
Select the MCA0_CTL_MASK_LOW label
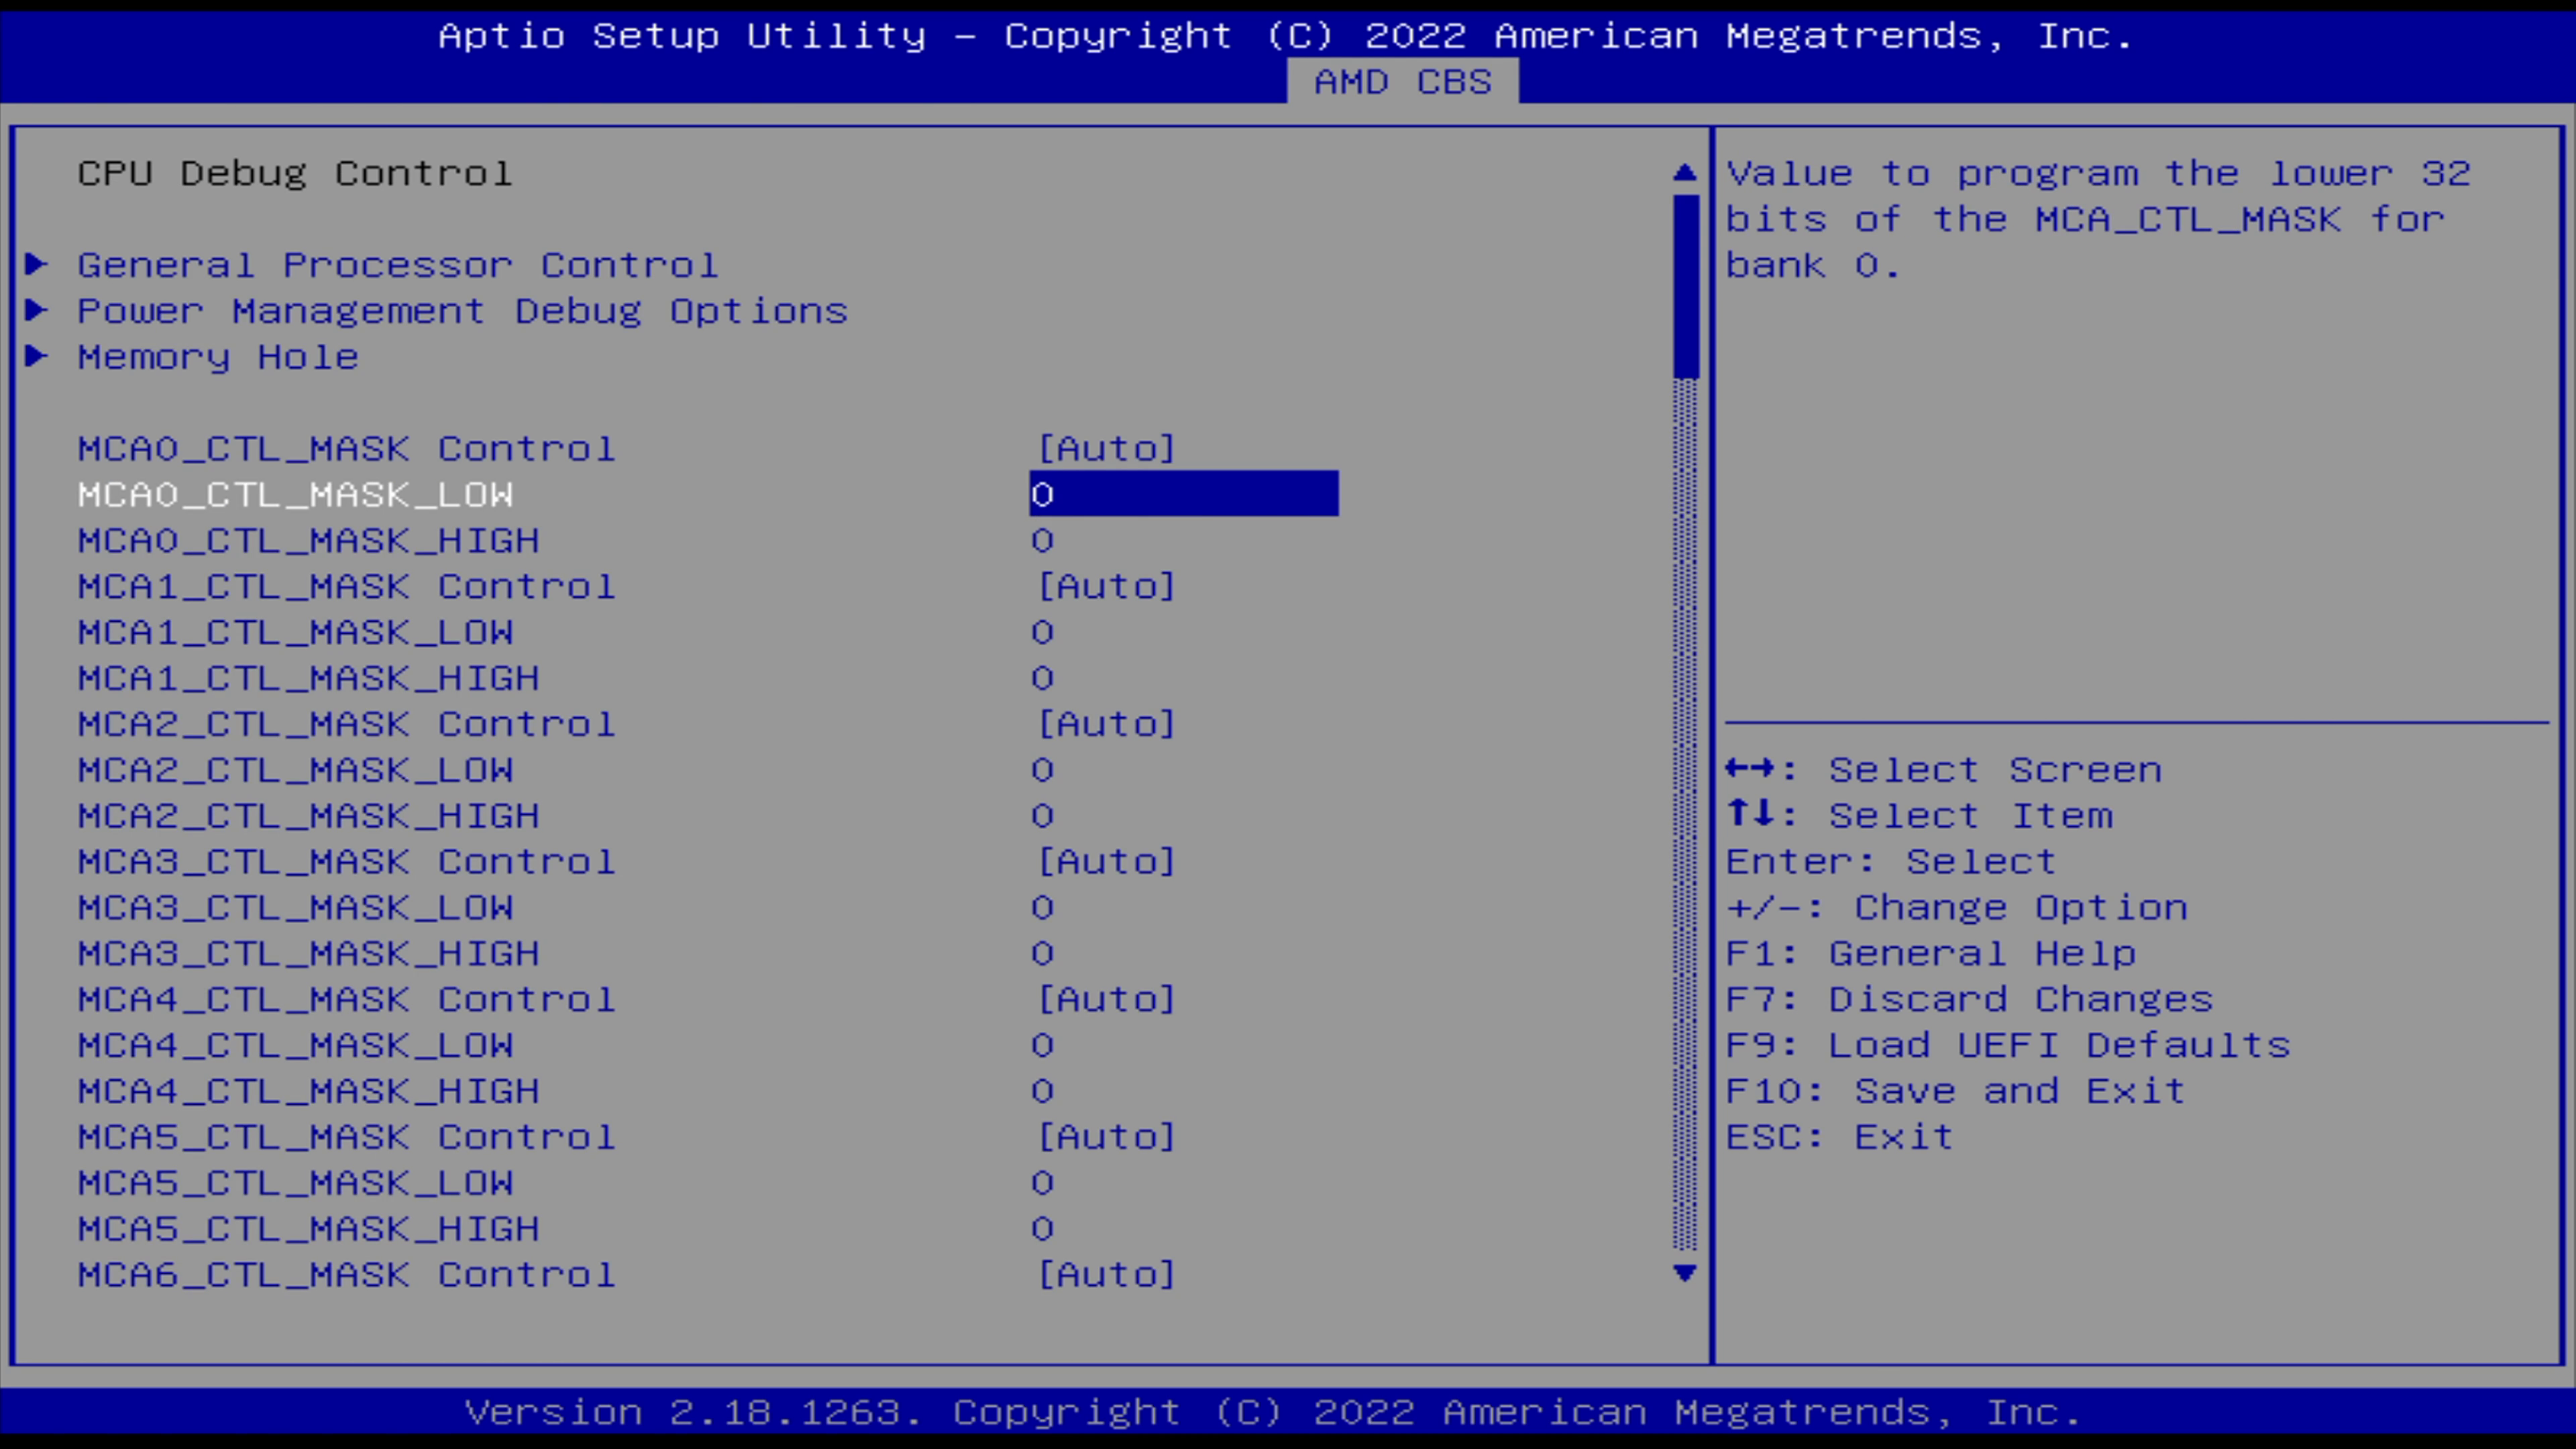pos(296,494)
